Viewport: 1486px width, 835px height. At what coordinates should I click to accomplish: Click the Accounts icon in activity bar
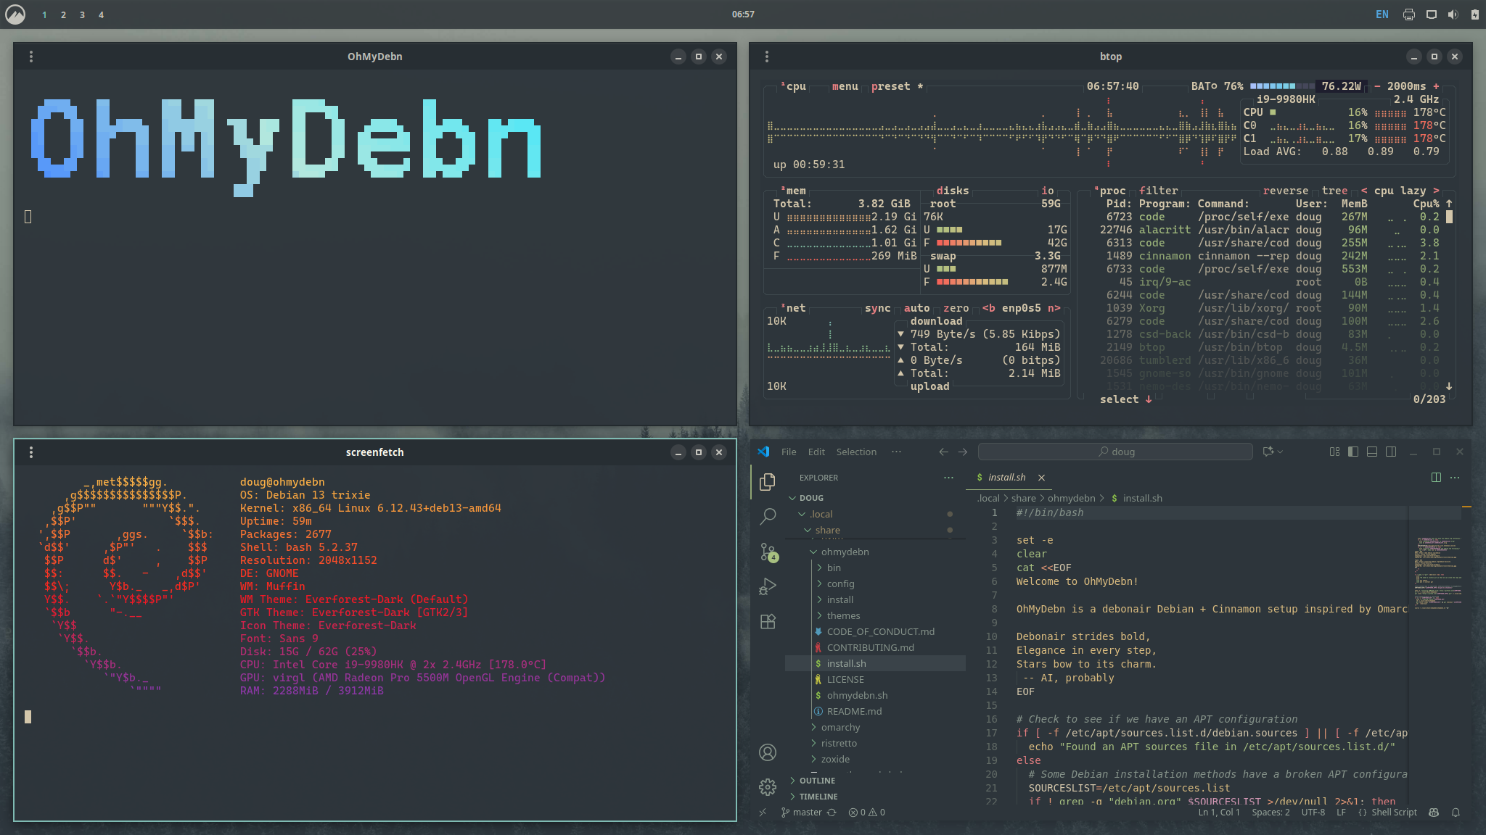pos(768,752)
